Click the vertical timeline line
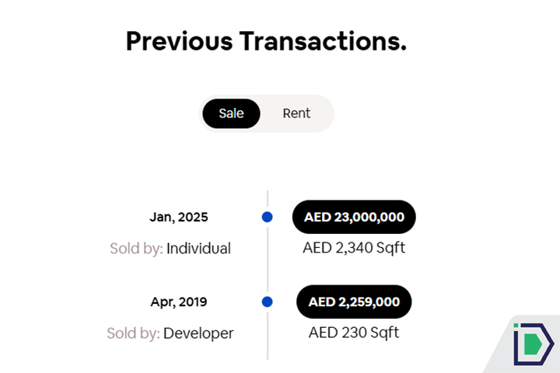The width and height of the screenshot is (560, 373). [x=268, y=260]
